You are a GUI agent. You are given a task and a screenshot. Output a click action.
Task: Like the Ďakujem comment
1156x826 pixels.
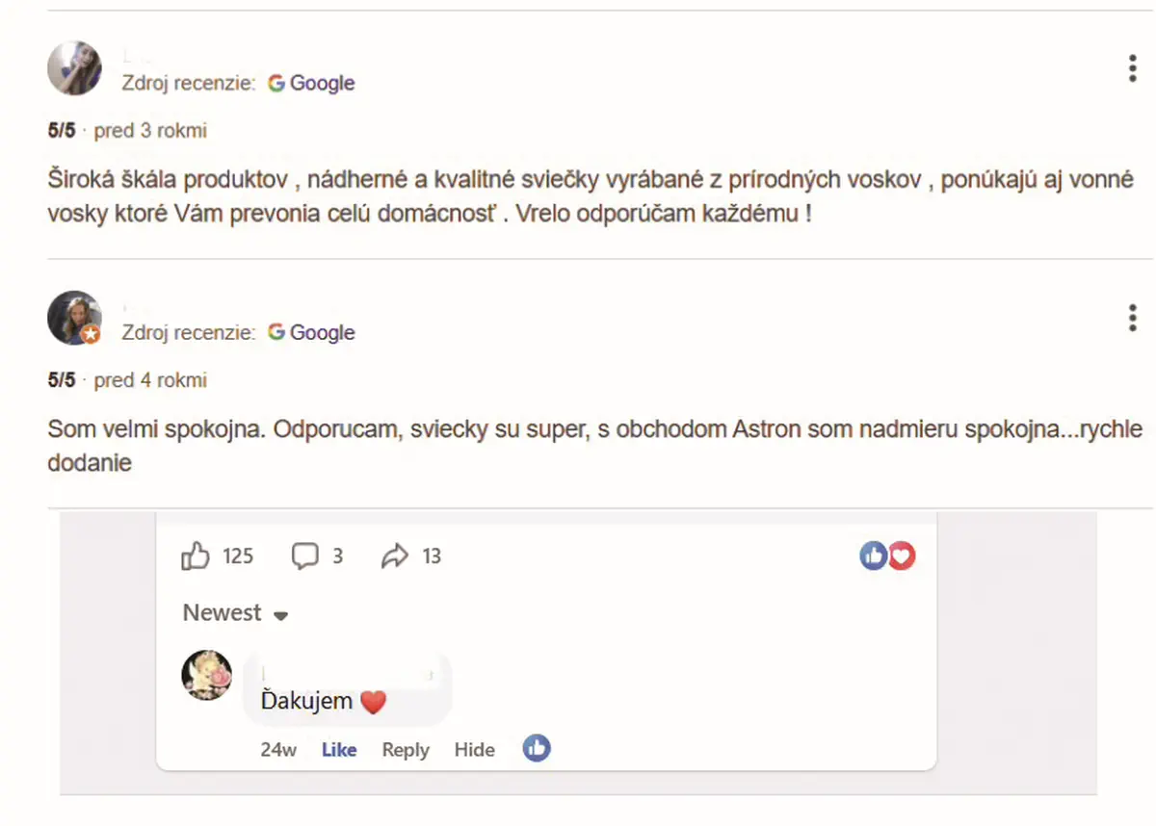pyautogui.click(x=339, y=750)
